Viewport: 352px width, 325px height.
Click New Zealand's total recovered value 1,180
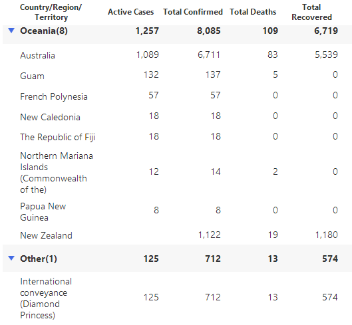coord(327,235)
